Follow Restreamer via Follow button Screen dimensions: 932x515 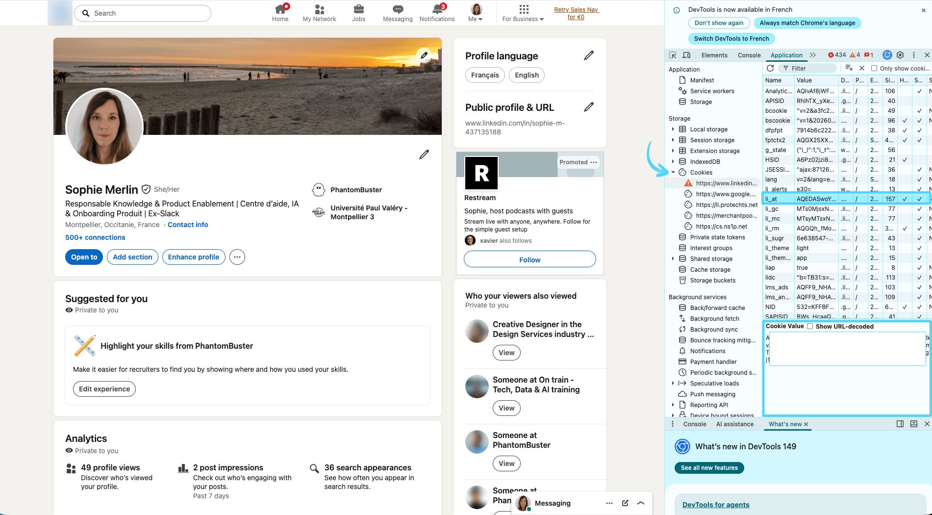530,259
